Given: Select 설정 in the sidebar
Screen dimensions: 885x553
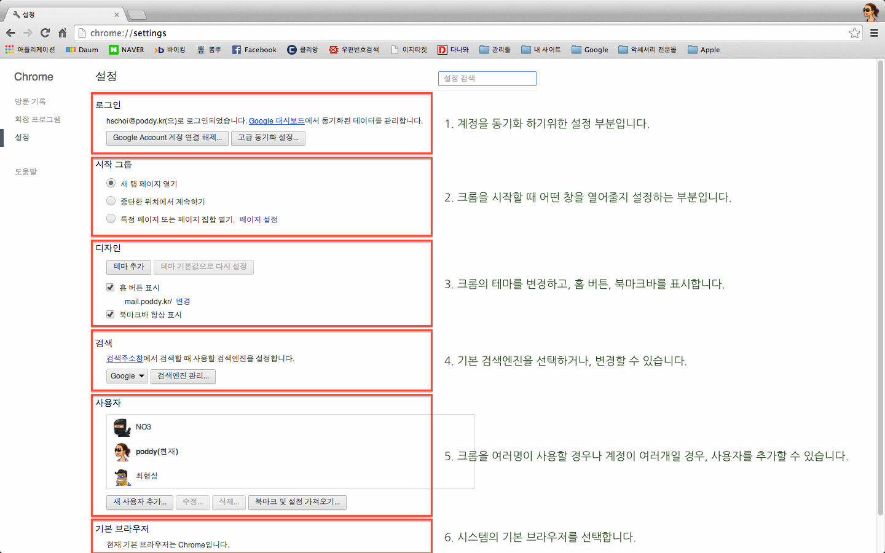Looking at the screenshot, I should click(22, 137).
